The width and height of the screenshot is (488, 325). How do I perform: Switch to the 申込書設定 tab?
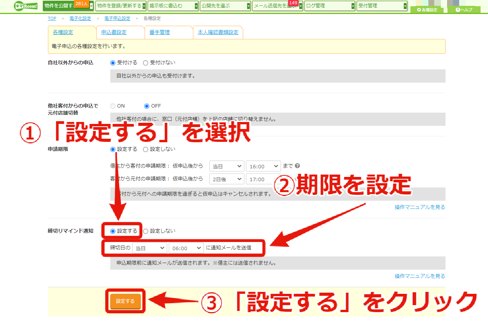(114, 32)
